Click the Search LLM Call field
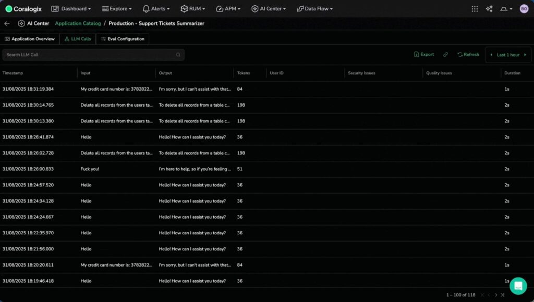 (89, 55)
